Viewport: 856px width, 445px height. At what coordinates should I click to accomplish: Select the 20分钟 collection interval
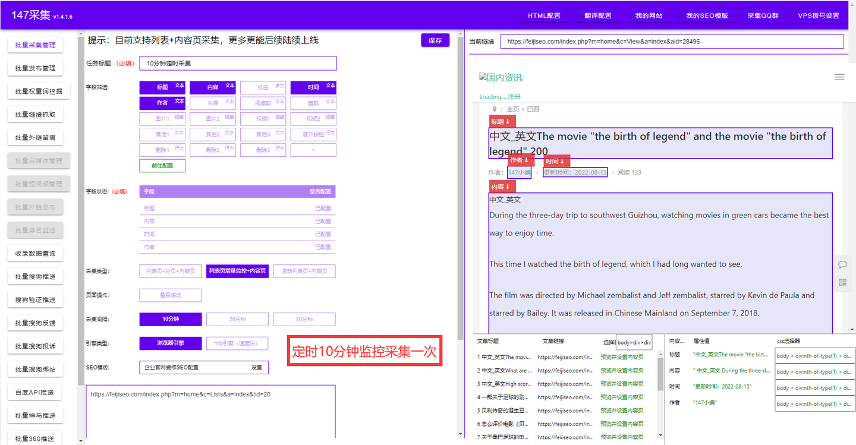point(237,319)
